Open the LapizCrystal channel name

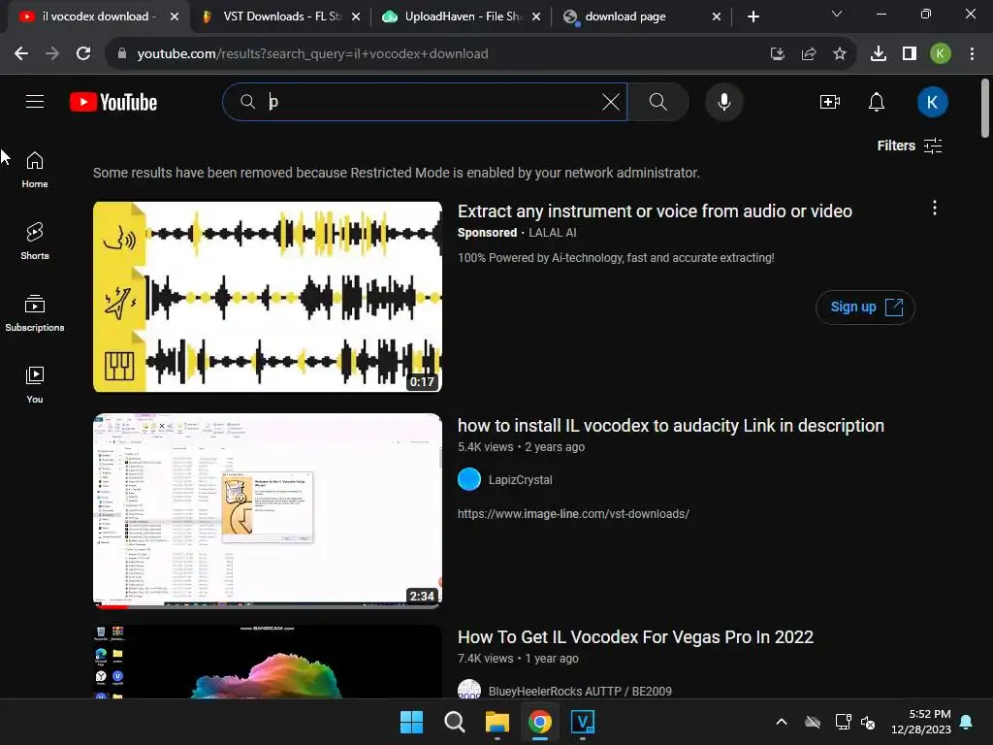coord(520,480)
